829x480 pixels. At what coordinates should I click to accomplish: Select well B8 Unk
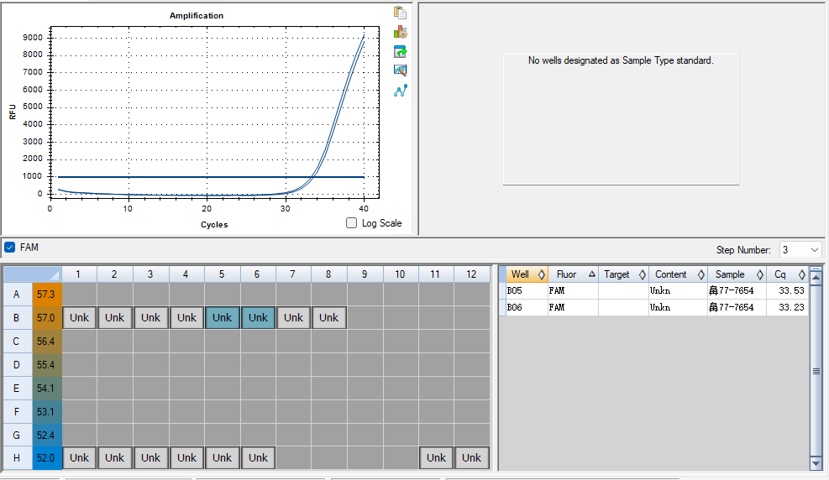329,318
